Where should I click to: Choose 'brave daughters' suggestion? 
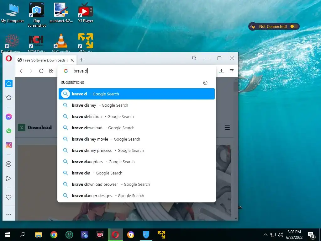(137, 162)
